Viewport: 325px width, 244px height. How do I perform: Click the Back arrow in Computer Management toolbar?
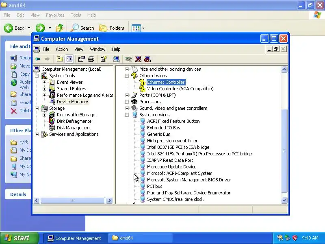pos(38,59)
